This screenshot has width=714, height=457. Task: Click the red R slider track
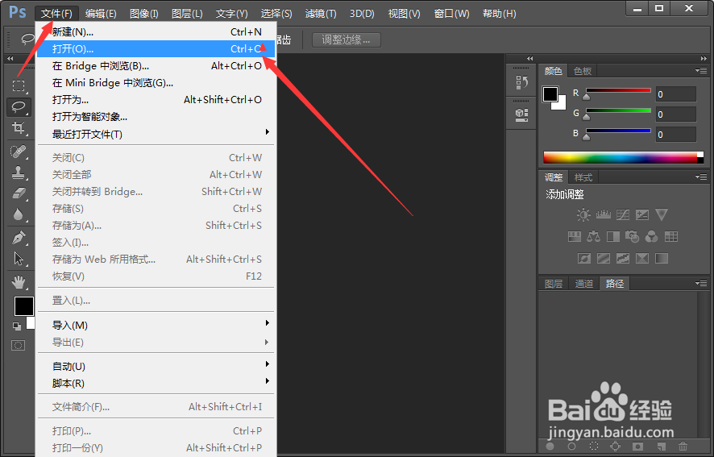[x=618, y=90]
